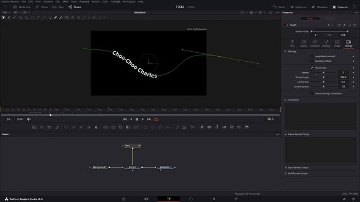
Task: Select the Modifiers button in Inspector
Action: pyautogui.click(x=330, y=19)
